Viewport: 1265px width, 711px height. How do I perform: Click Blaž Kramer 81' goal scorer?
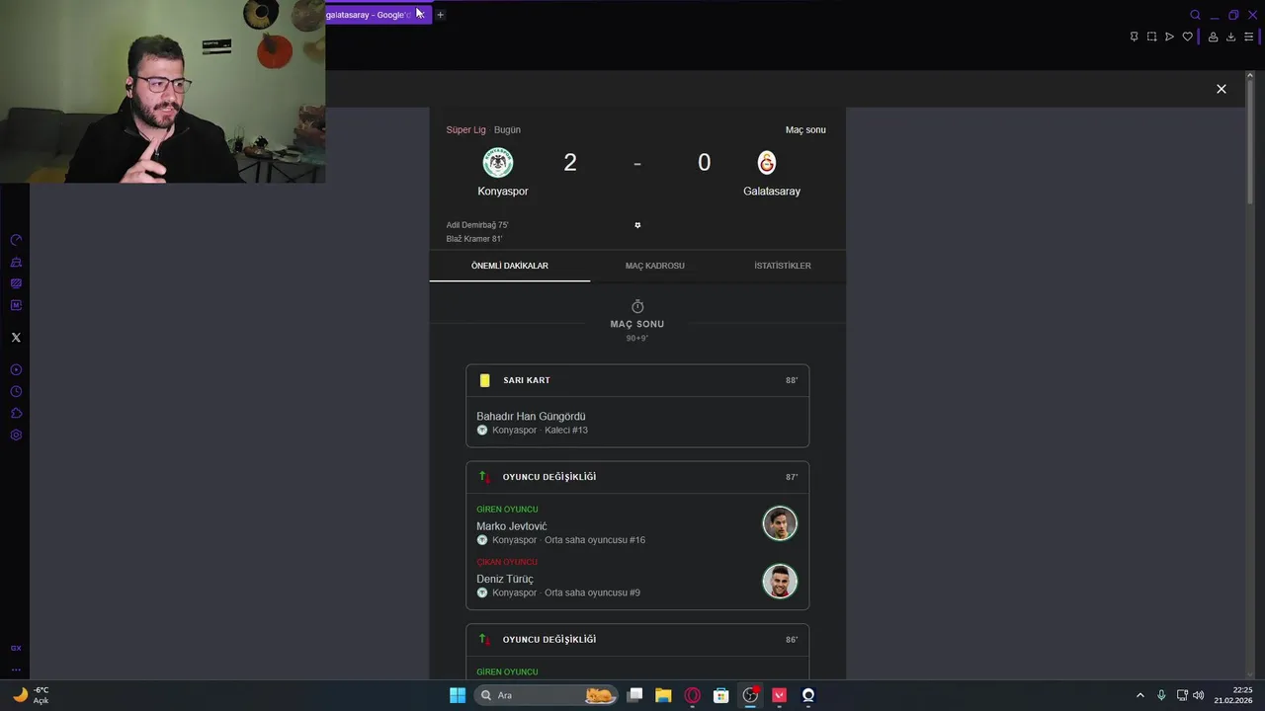(474, 239)
